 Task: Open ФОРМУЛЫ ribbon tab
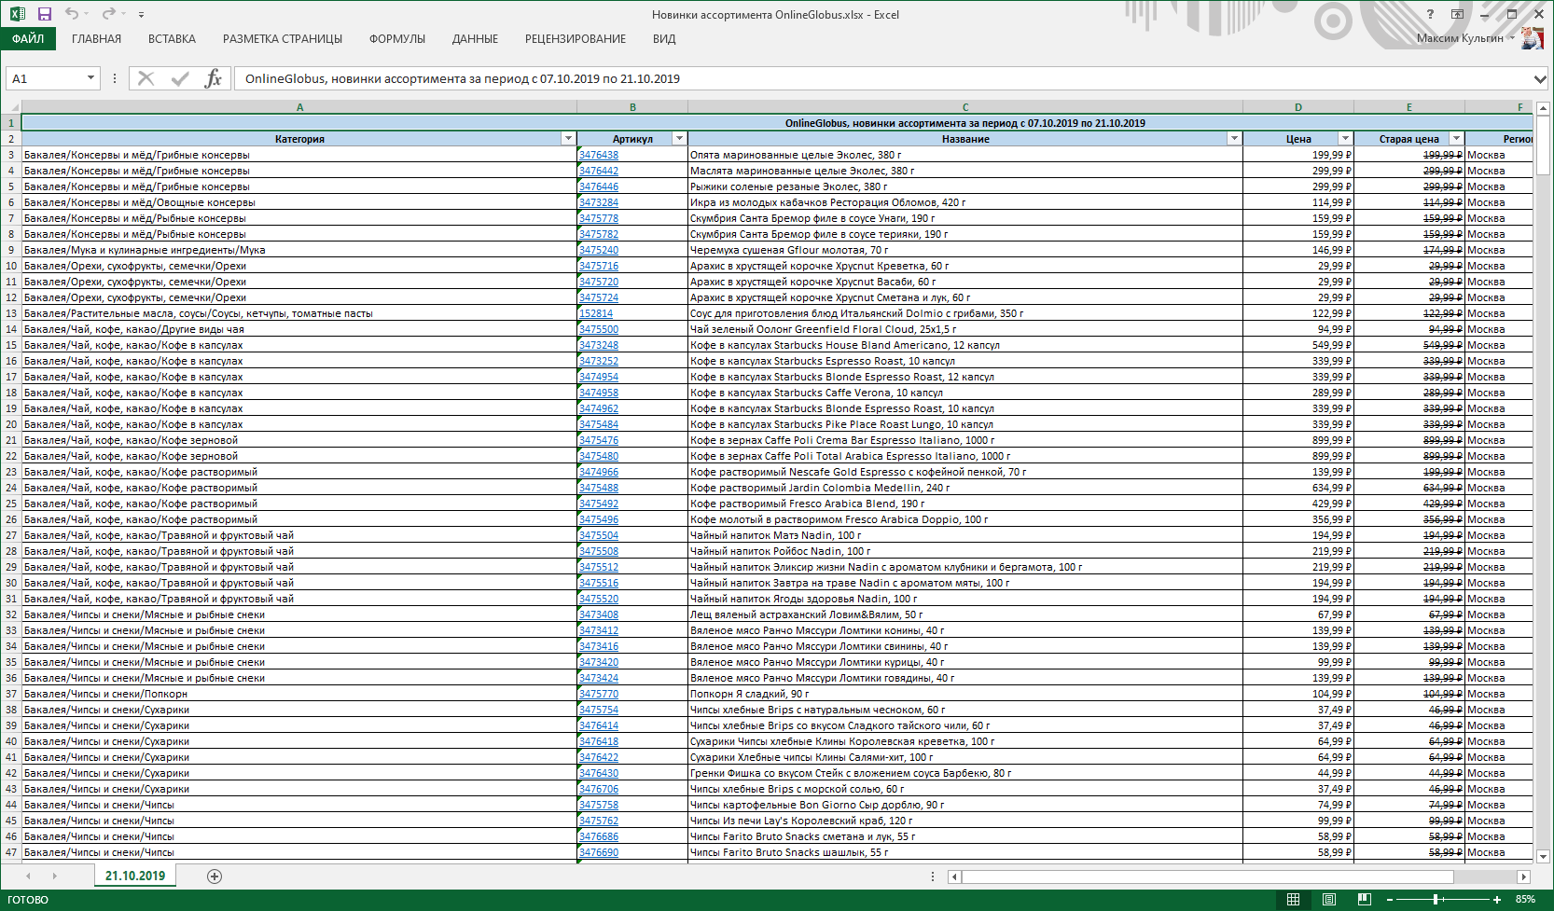point(397,39)
